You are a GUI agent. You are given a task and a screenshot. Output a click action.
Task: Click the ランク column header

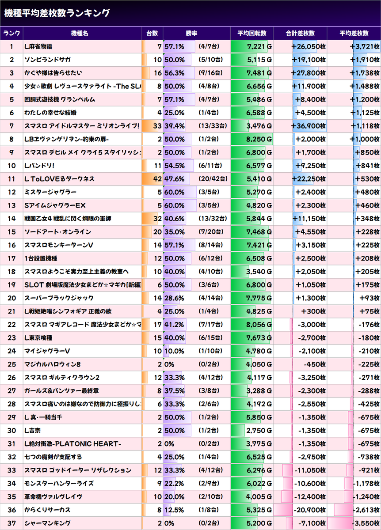tap(11, 34)
